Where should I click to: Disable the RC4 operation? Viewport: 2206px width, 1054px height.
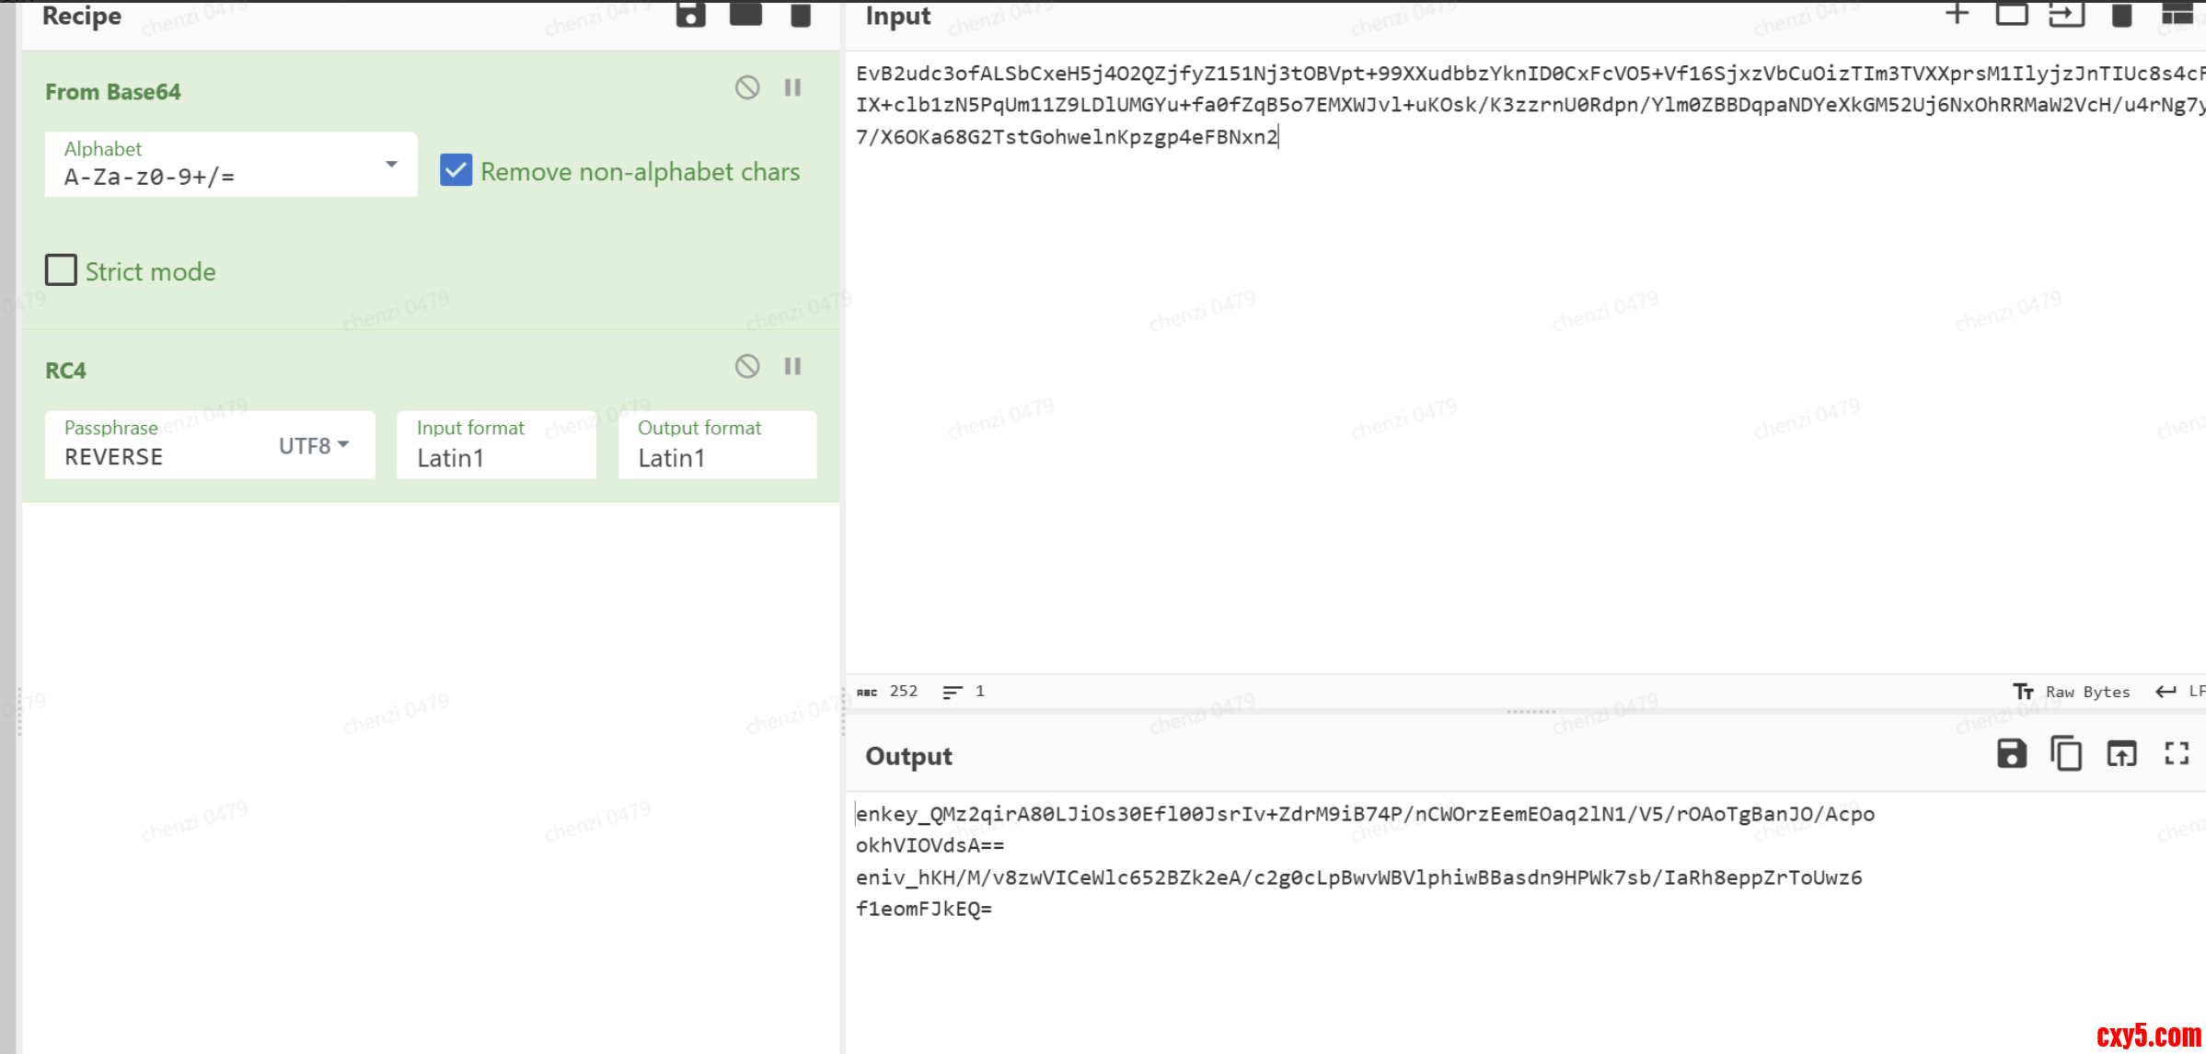pyautogui.click(x=747, y=366)
